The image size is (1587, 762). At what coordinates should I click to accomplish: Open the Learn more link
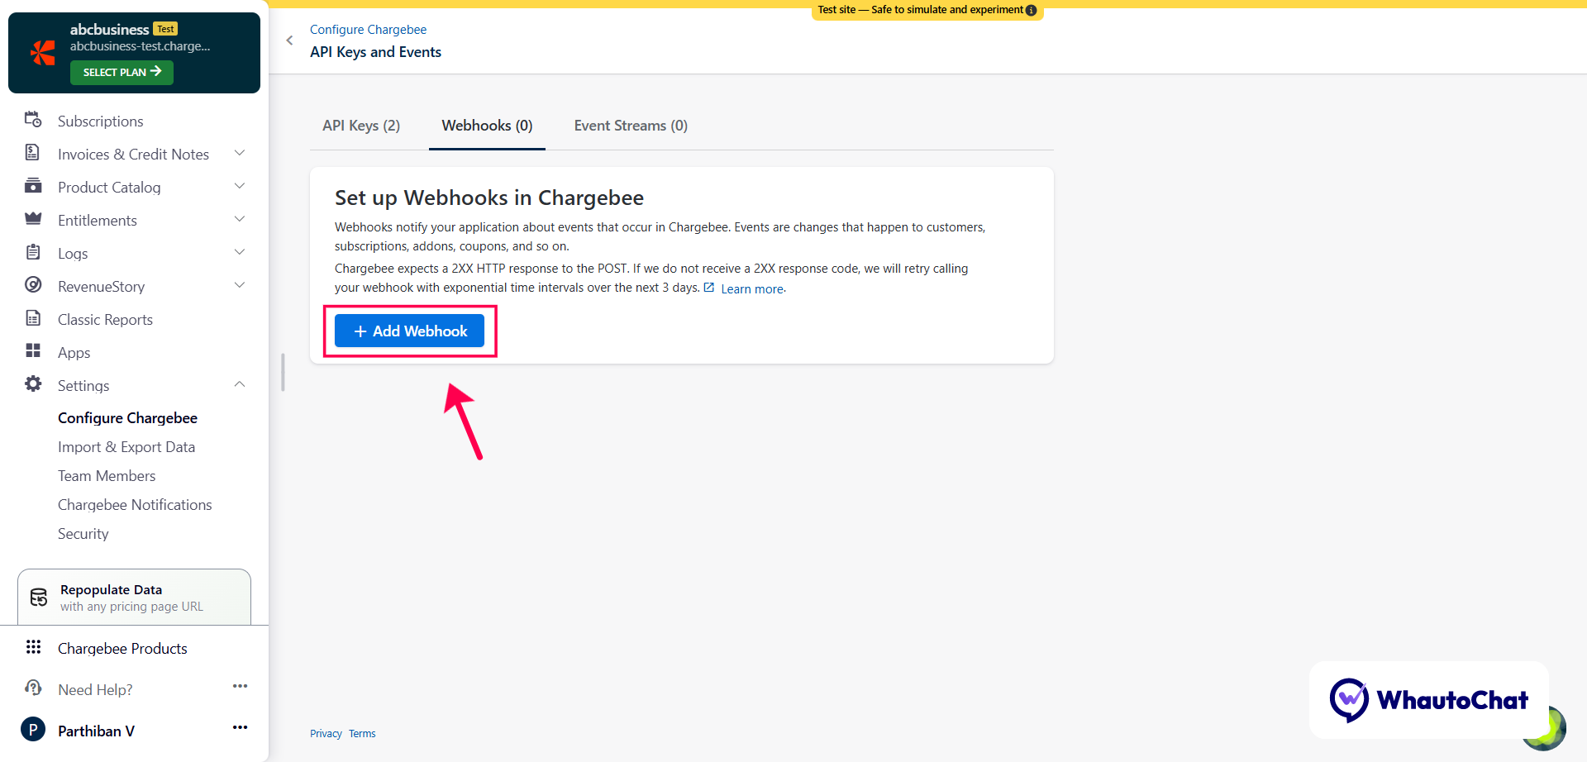click(x=751, y=288)
